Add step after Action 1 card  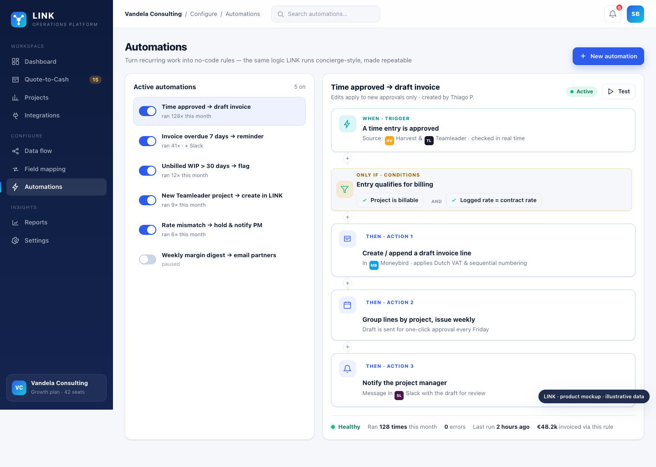click(x=348, y=283)
